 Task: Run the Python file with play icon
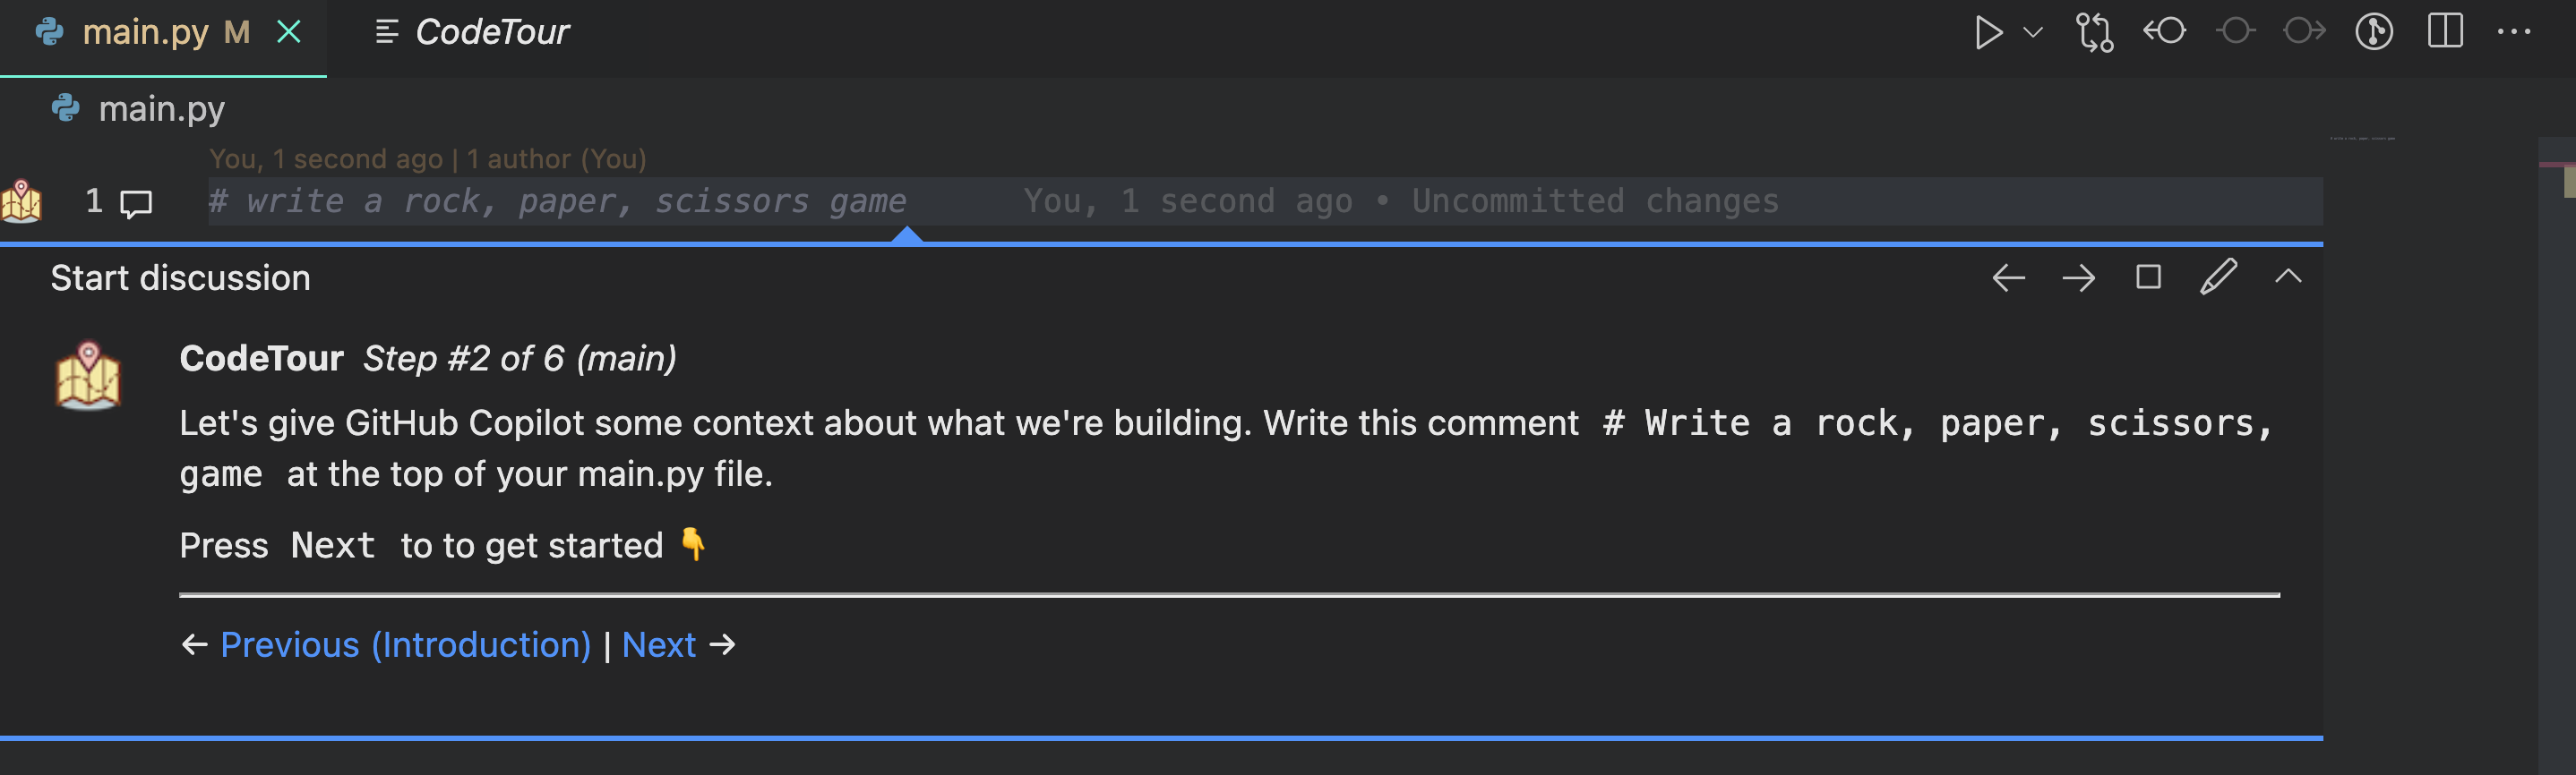(x=1987, y=32)
